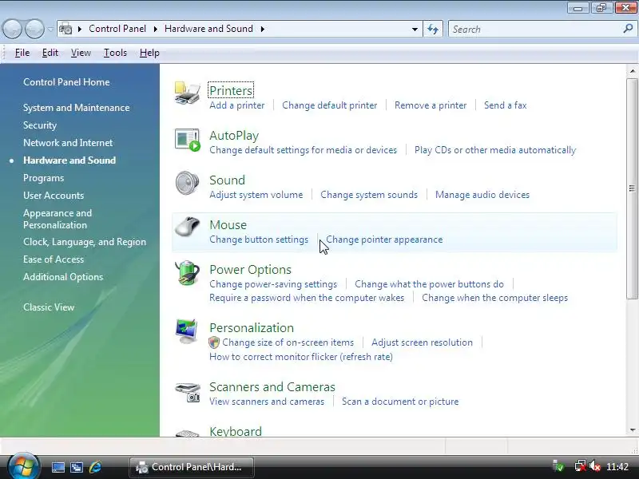
Task: Click the scrollbar up arrow
Action: [632, 71]
